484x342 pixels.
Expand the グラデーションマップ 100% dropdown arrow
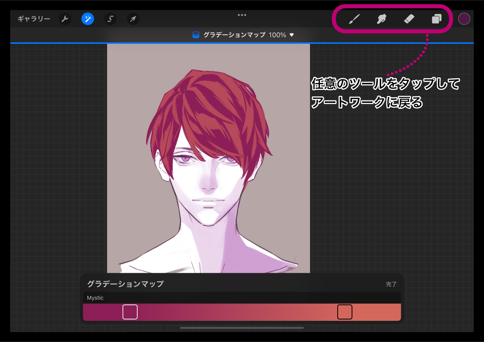292,35
